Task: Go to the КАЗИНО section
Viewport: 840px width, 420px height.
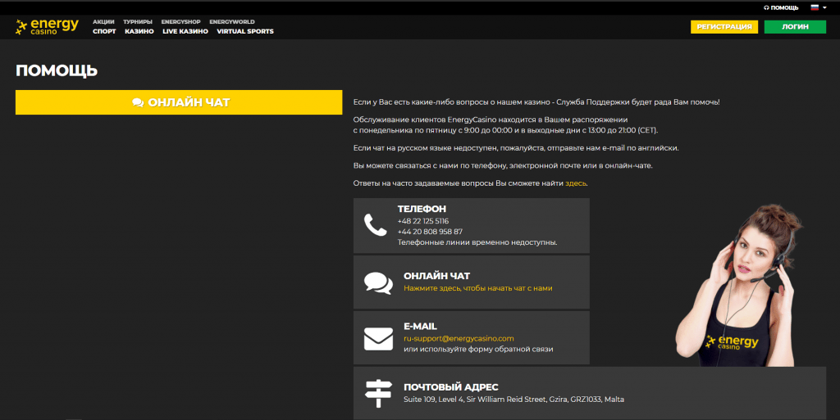Action: coord(139,32)
